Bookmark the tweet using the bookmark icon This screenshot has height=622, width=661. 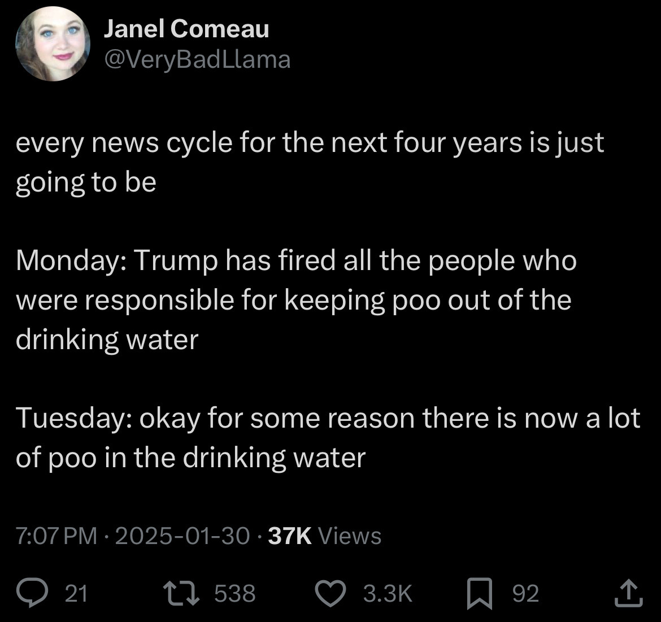click(481, 593)
